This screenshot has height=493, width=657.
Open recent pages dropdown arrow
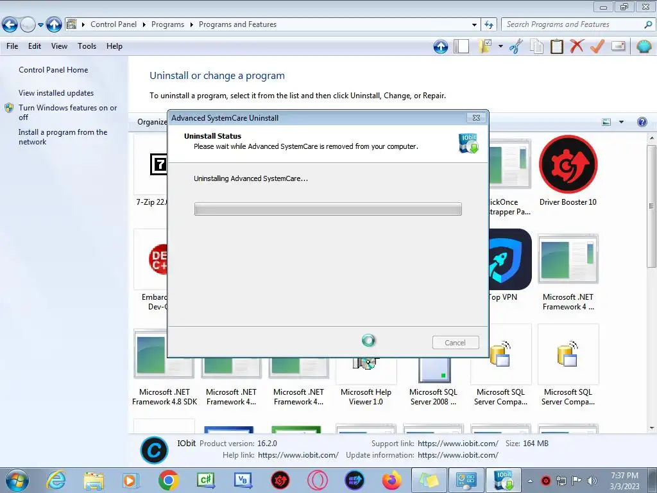pos(40,25)
